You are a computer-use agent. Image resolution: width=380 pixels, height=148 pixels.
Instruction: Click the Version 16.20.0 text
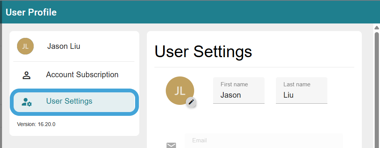click(36, 125)
